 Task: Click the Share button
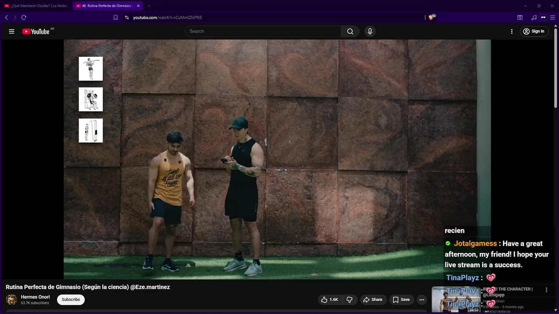pyautogui.click(x=373, y=300)
